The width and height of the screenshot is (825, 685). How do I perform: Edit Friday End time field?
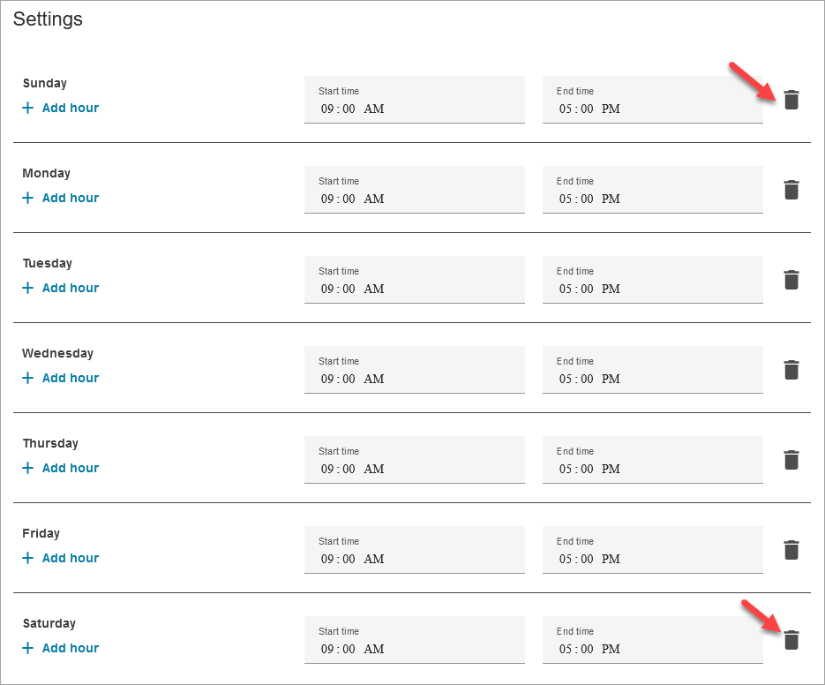pos(653,550)
